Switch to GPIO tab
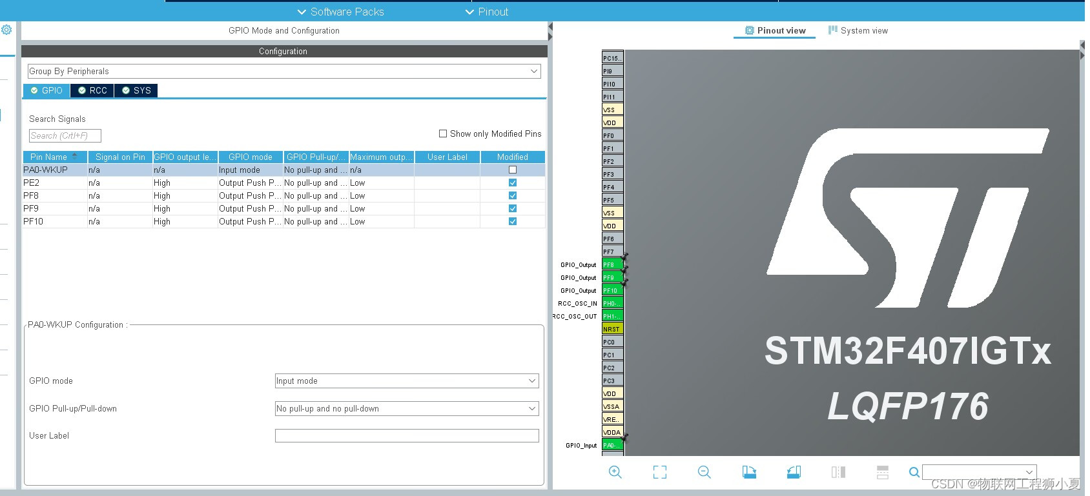 pos(46,90)
